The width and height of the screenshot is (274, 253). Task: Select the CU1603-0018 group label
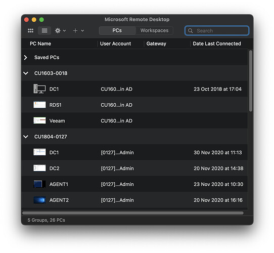tap(51, 73)
